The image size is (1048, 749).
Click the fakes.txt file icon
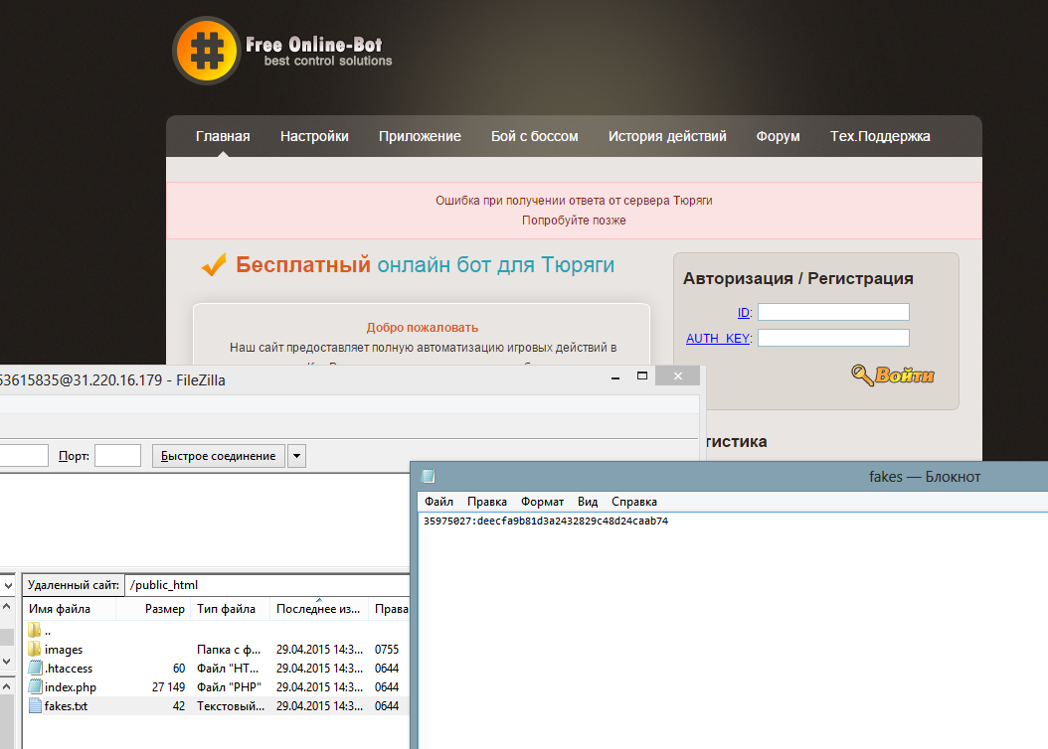tap(36, 705)
